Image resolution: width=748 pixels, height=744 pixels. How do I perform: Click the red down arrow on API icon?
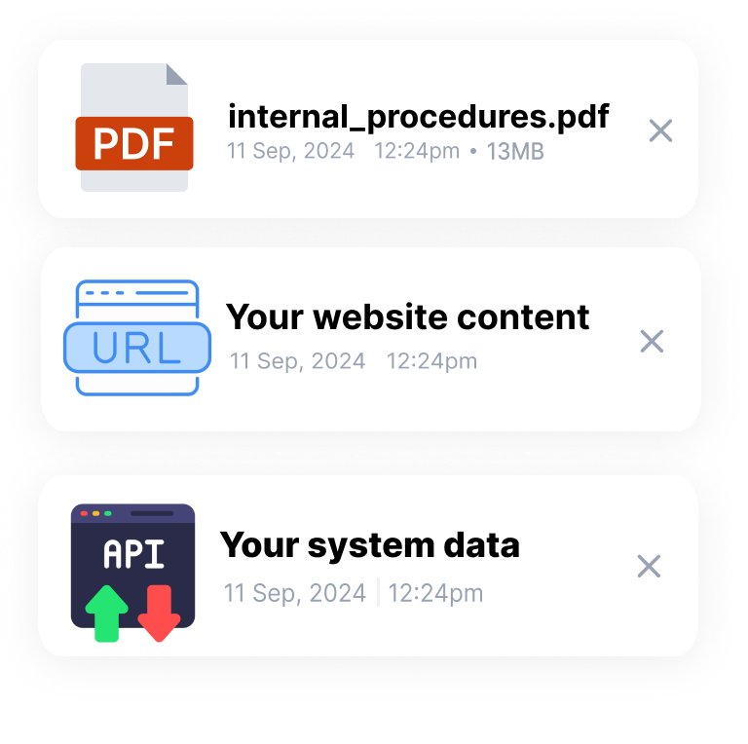(x=159, y=614)
